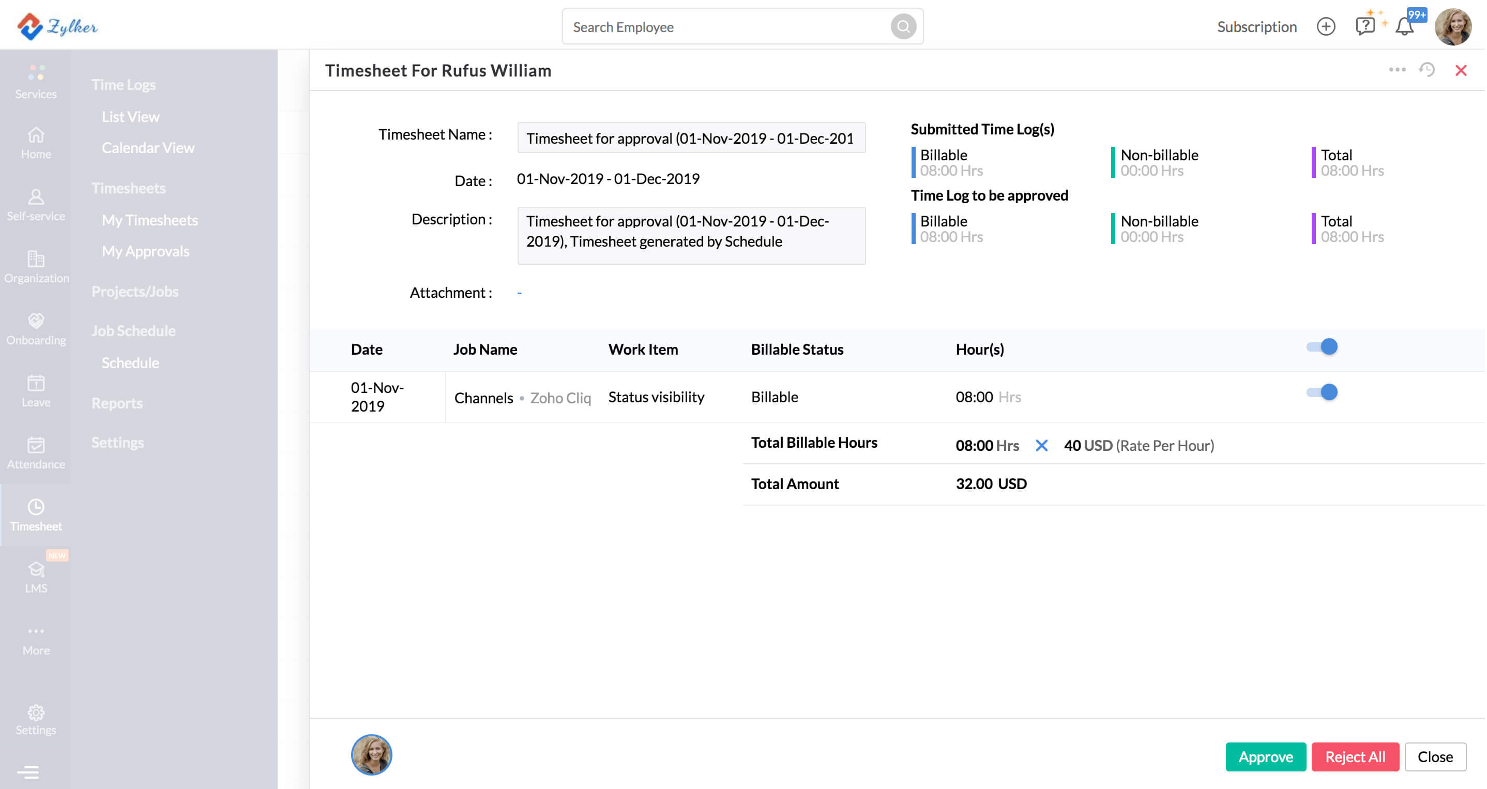Image resolution: width=1487 pixels, height=789 pixels.
Task: Open the notifications bell icon
Action: click(1404, 26)
